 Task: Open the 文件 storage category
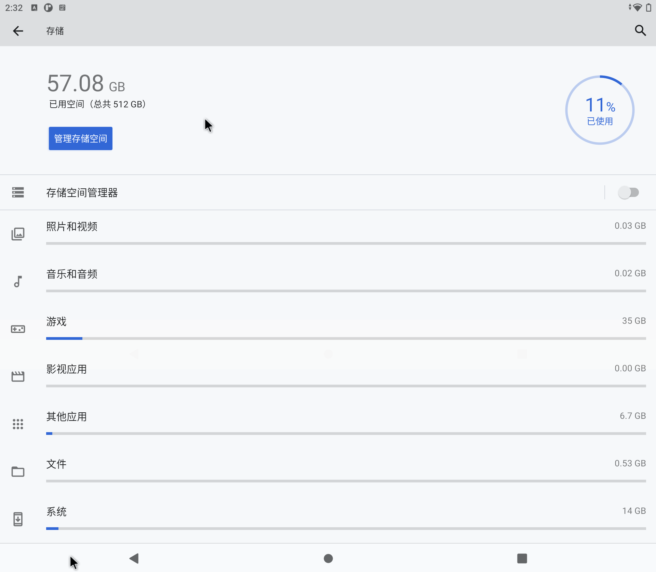[x=328, y=472]
